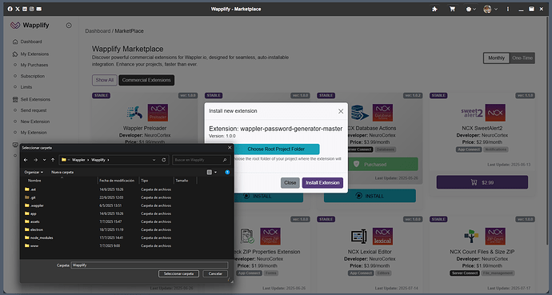
Task: Click the Dashboard breadcrumb link
Action: coord(98,31)
